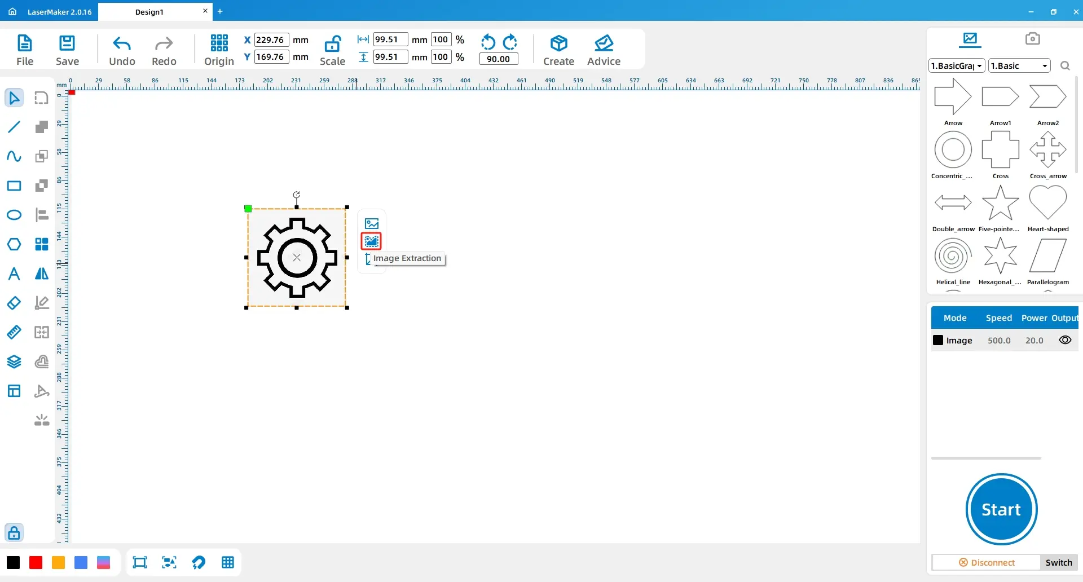Rotate counterclockwise by the set angle

tap(488, 42)
